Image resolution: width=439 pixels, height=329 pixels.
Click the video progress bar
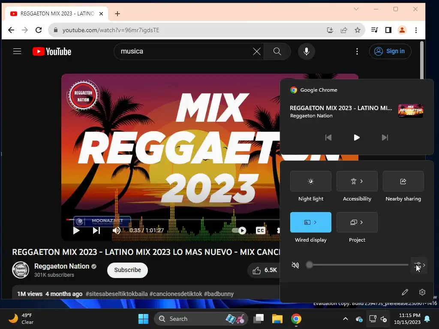coord(173,219)
